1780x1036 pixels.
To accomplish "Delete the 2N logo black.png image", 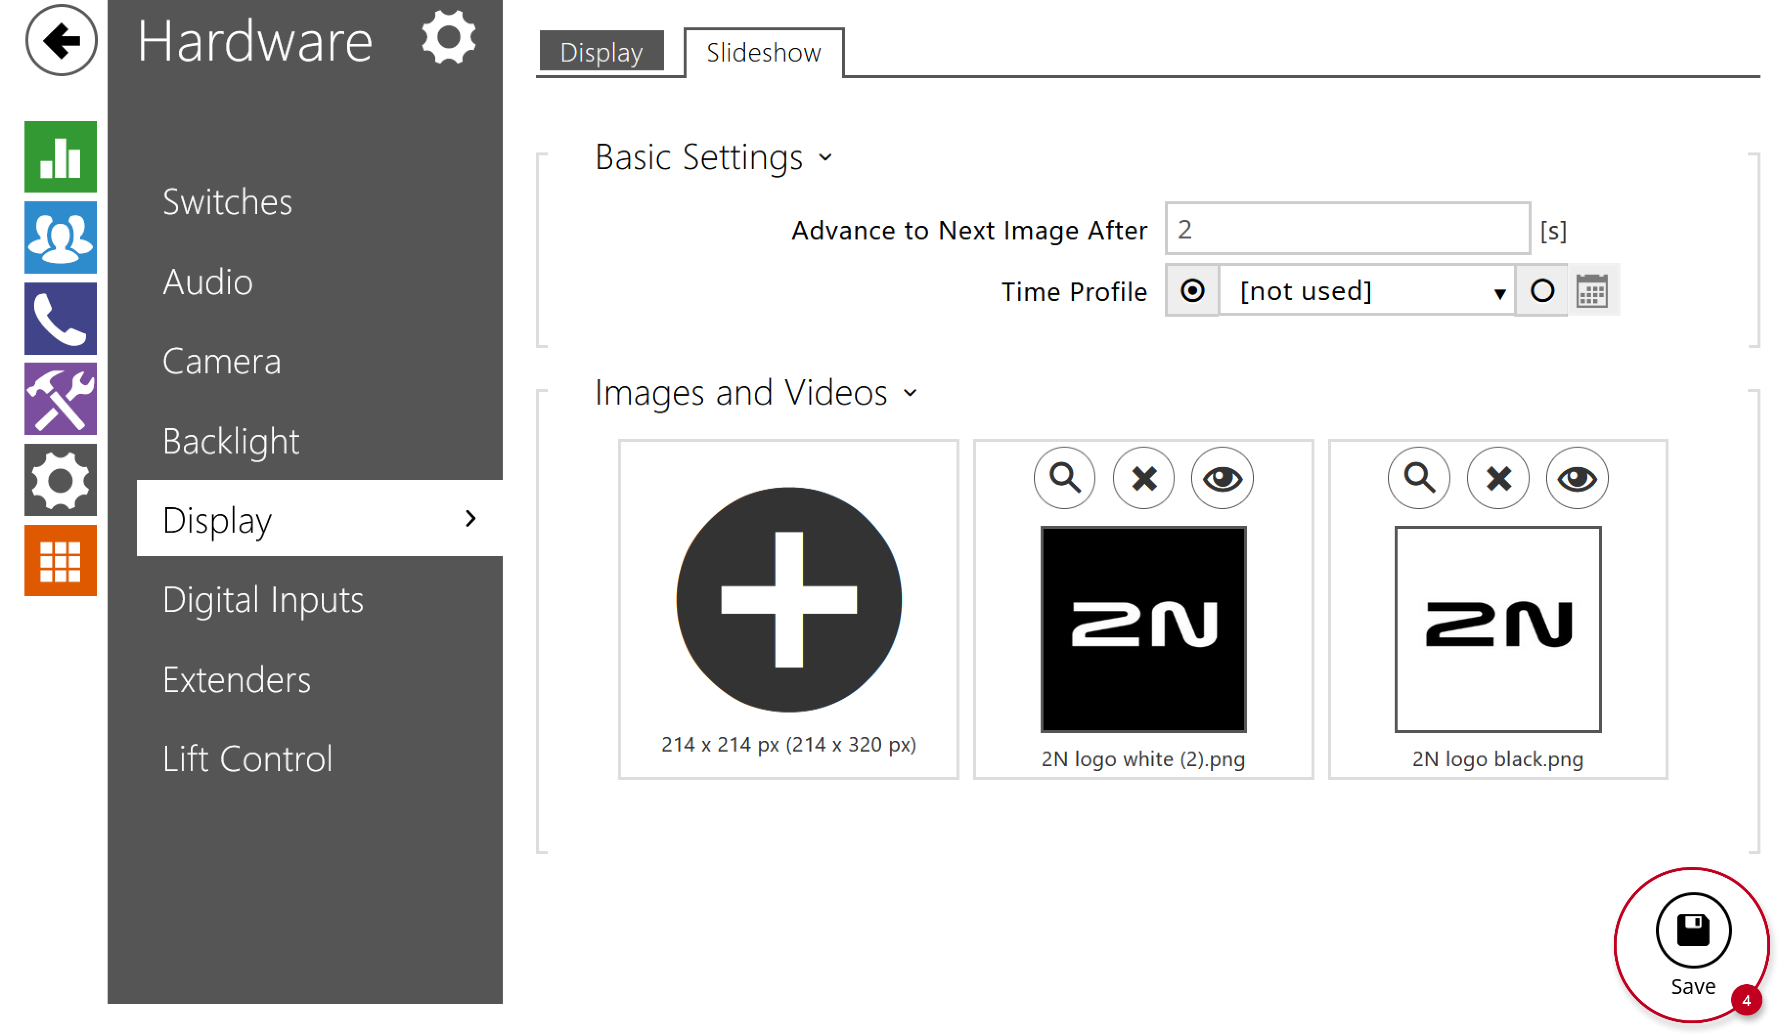I will 1498,478.
